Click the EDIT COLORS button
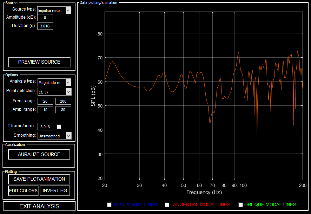This screenshot has height=214, width=311. pos(23,191)
